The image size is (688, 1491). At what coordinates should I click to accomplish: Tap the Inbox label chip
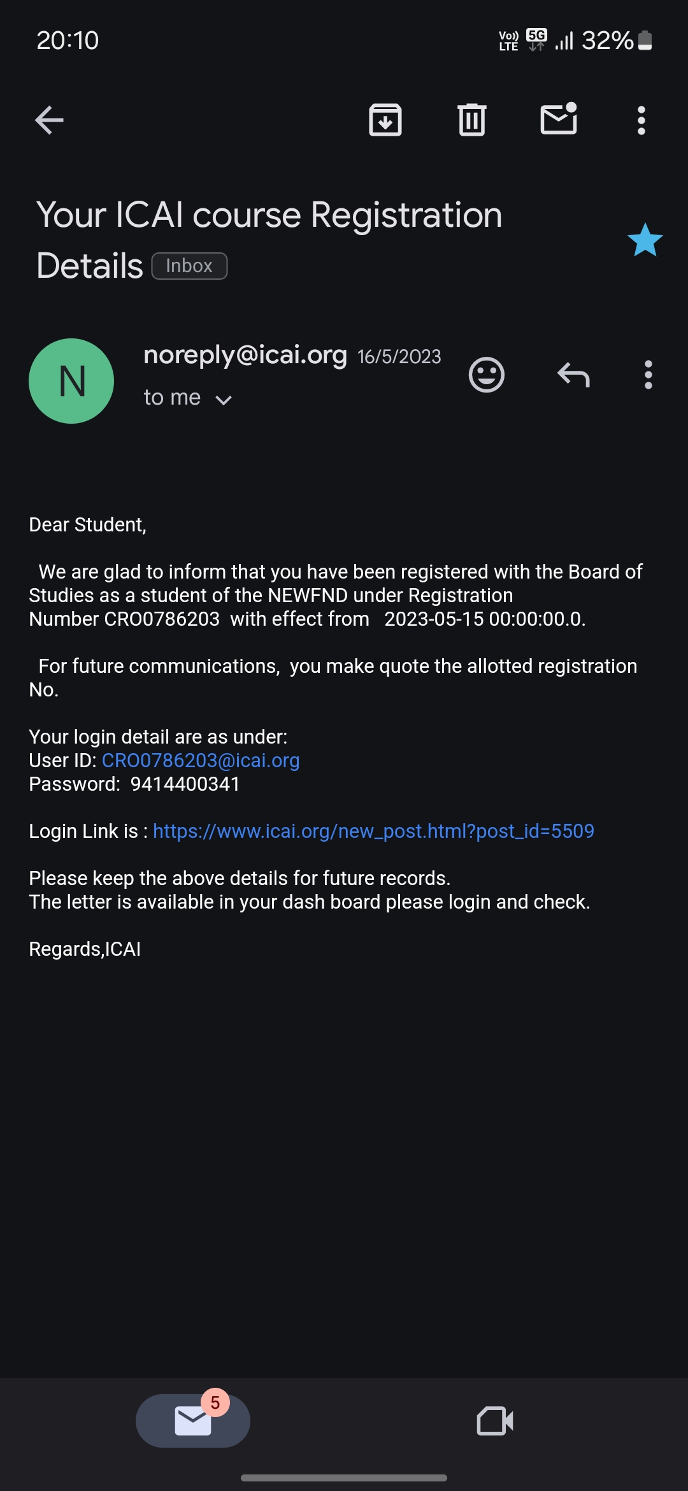pos(189,266)
